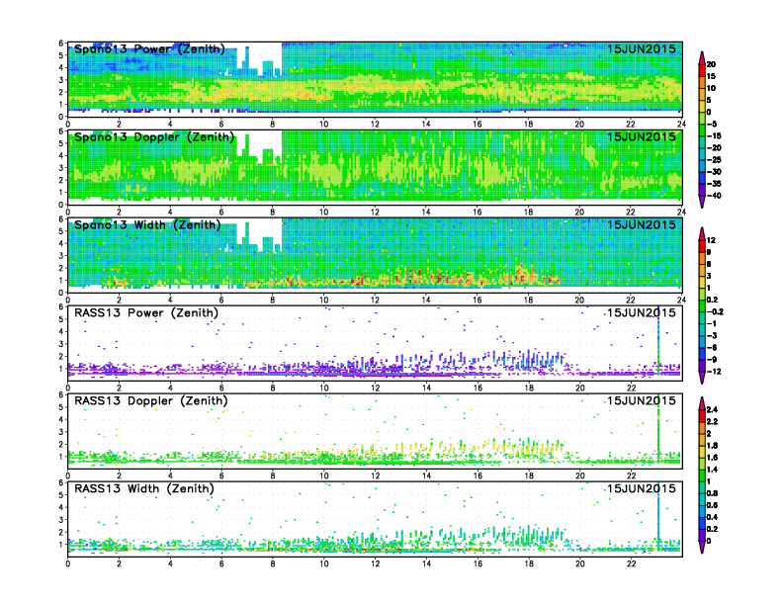Viewport: 783px width, 605px height.
Task: Click the "12" hour tick under Spano13 Doppler panel
Action: (375, 212)
